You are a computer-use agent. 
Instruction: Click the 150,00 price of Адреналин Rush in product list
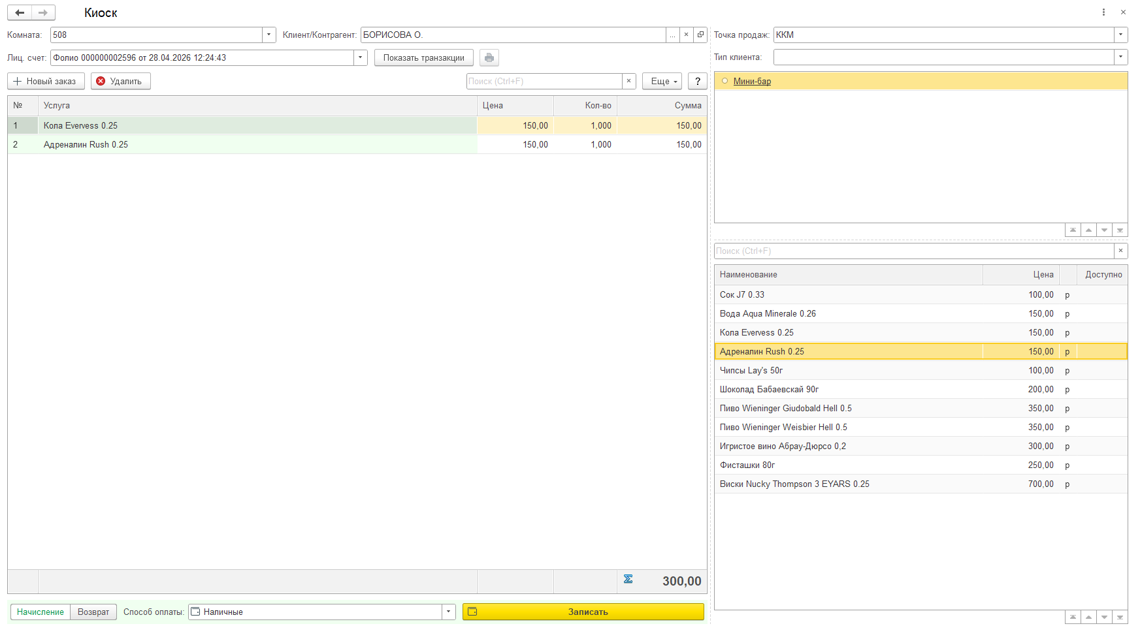1041,351
